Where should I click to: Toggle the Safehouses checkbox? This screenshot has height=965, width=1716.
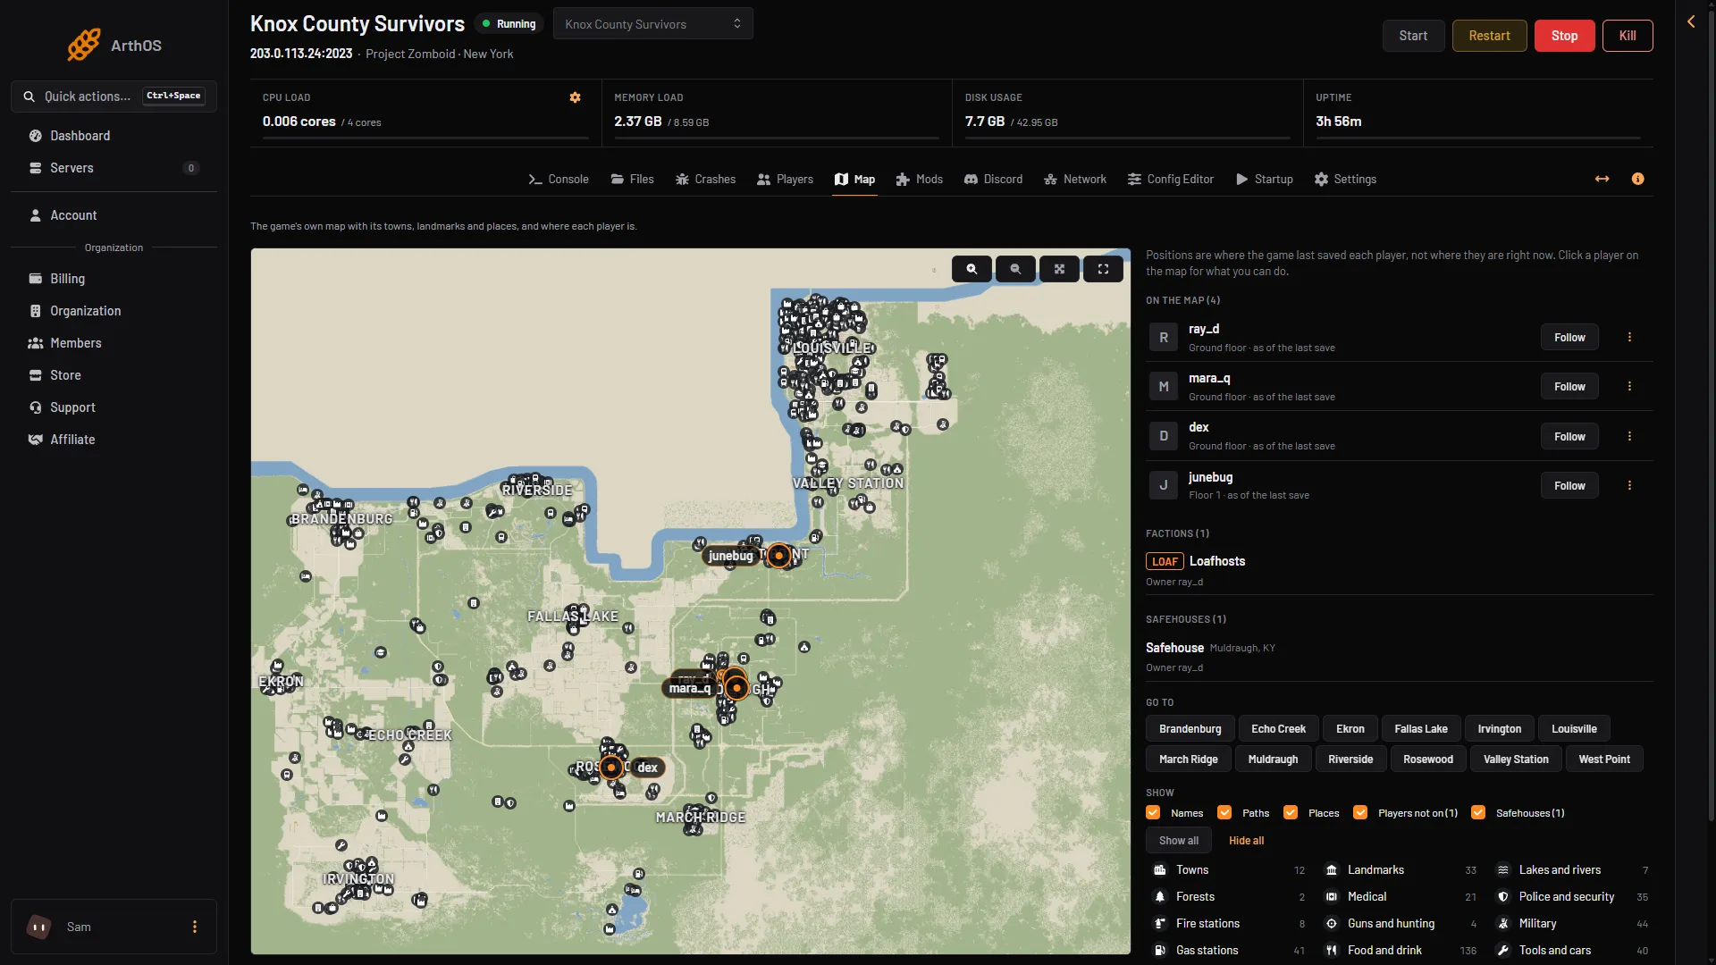click(x=1478, y=813)
